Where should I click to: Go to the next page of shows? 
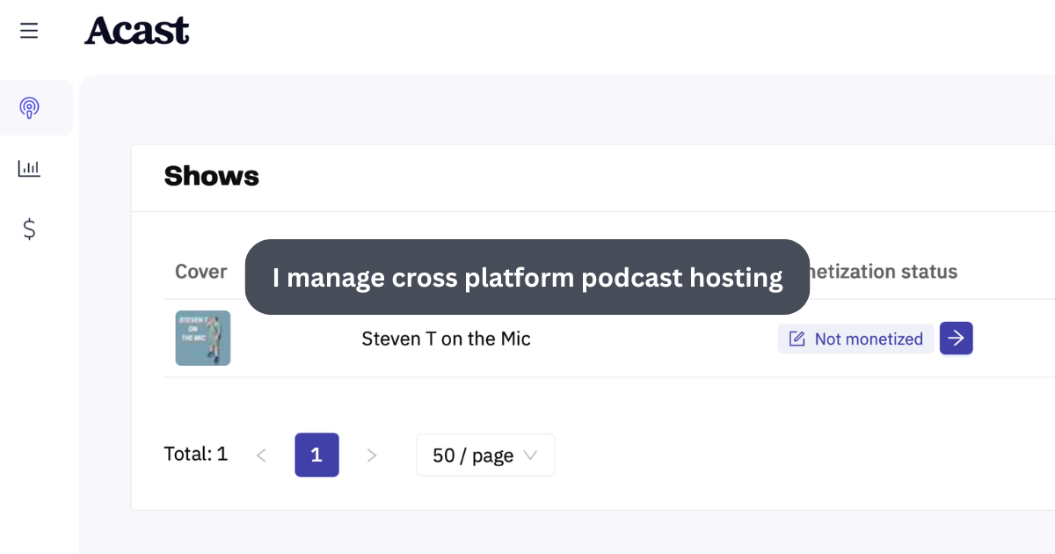(x=372, y=455)
